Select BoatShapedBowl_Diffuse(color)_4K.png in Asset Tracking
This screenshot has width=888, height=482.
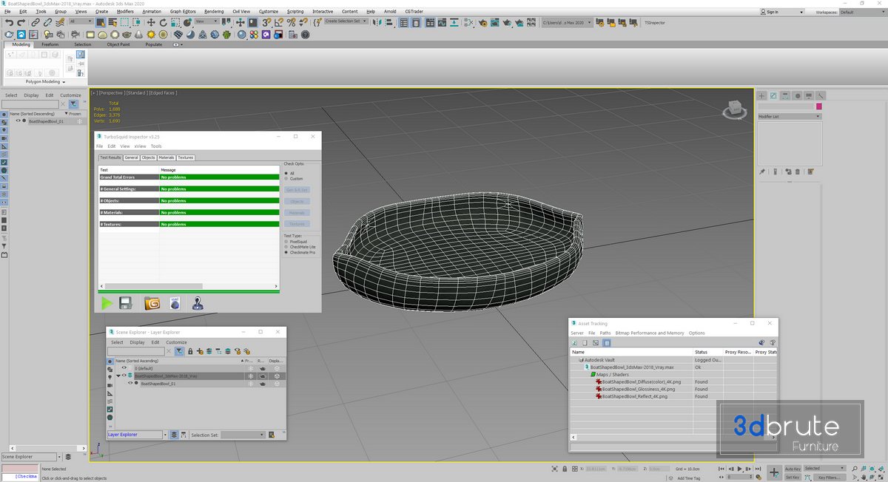(640, 381)
